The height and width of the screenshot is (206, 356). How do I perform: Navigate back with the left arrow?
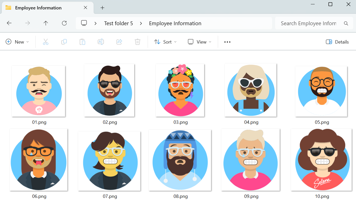pos(9,23)
